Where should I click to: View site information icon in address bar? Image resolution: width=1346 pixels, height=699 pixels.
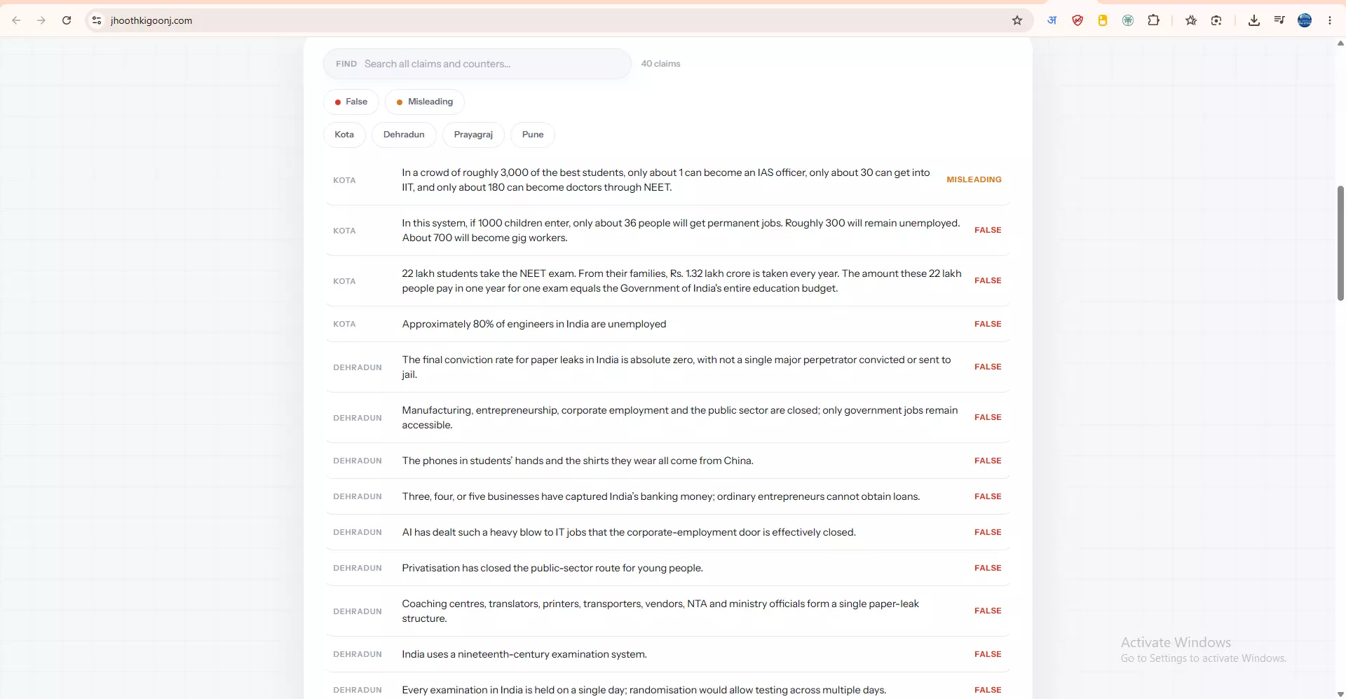coord(97,20)
